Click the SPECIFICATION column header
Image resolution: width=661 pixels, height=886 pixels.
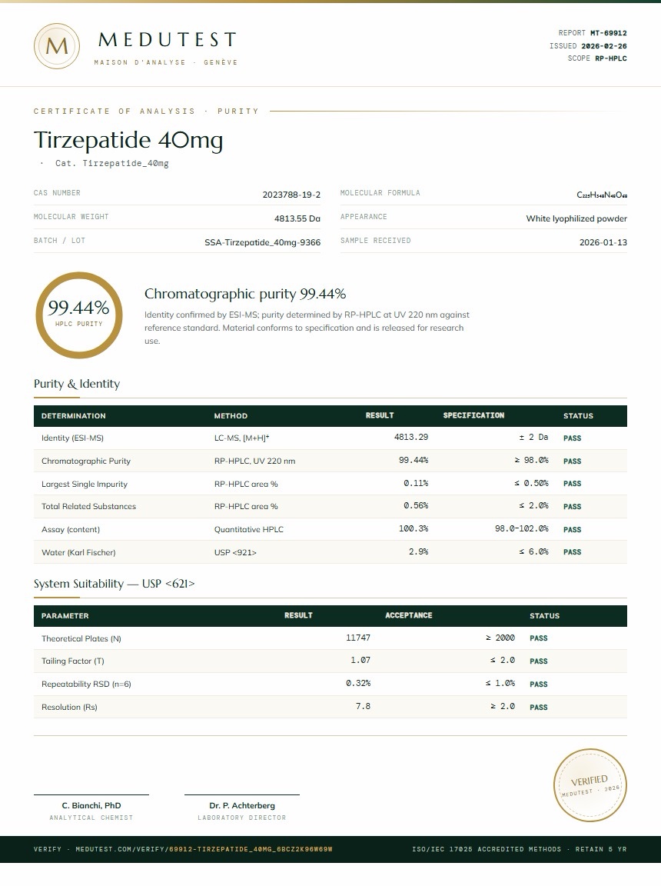tap(473, 415)
